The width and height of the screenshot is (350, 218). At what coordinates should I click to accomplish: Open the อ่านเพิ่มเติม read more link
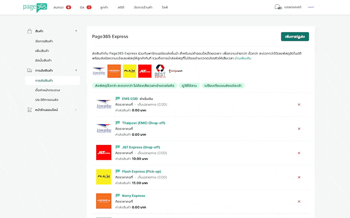tap(243, 58)
